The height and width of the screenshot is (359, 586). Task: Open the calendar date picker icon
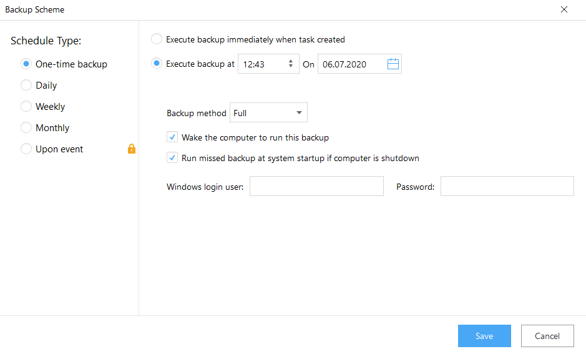tap(393, 64)
